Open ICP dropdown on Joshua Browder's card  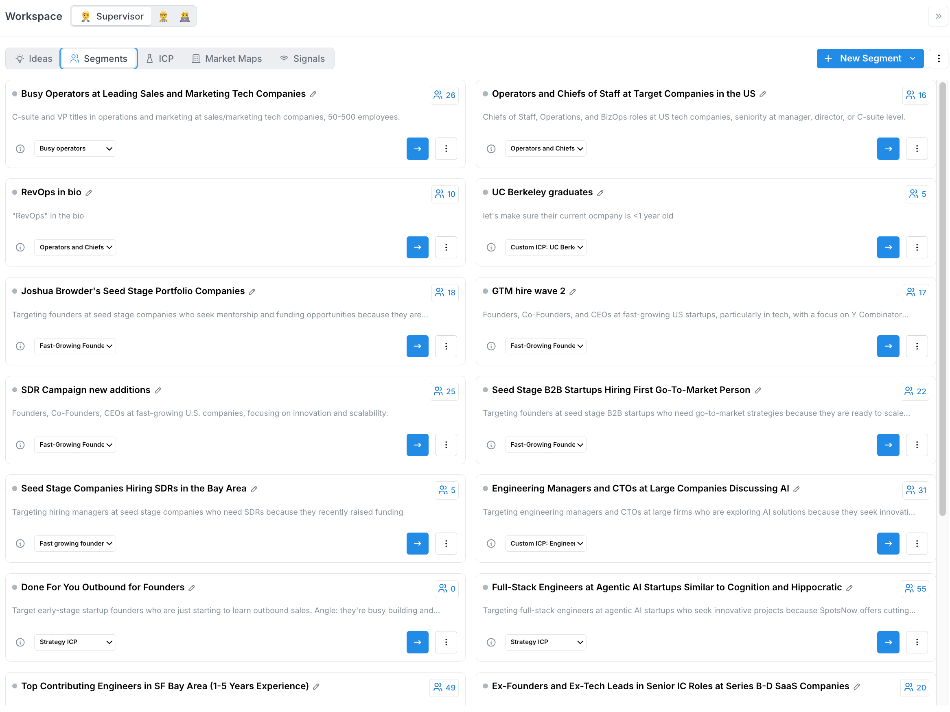pyautogui.click(x=75, y=346)
